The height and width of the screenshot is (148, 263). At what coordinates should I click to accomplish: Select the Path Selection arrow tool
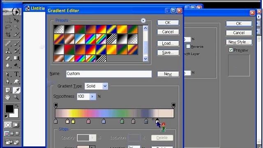(8, 74)
